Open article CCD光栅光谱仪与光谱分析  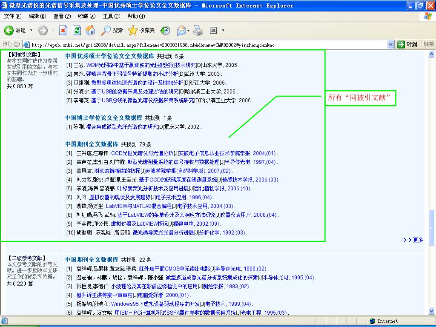[x=142, y=153]
